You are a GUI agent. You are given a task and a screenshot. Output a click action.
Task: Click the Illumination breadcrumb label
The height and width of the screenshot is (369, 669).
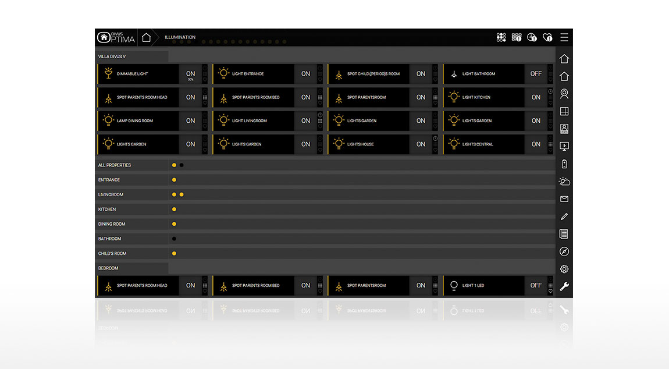point(180,37)
